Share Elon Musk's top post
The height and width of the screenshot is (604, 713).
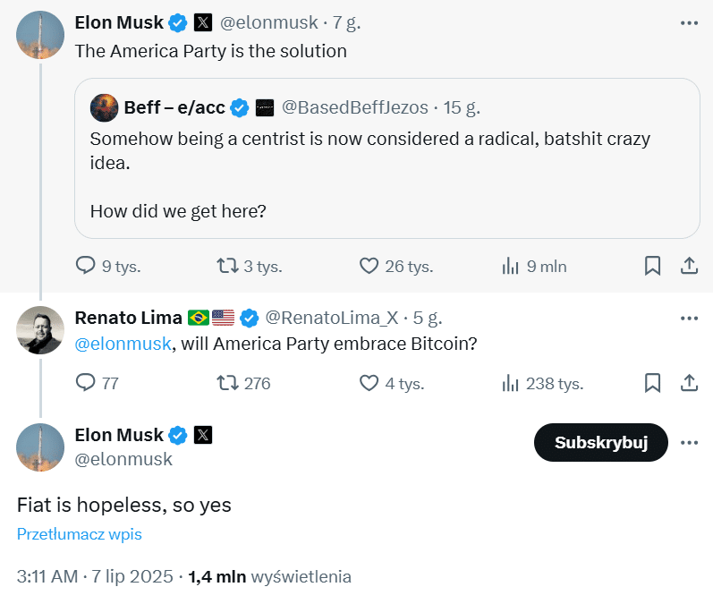click(689, 266)
